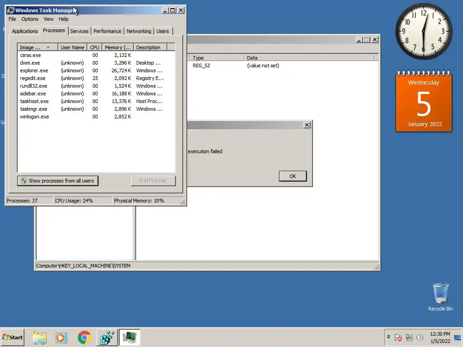Sort by the User Name column header
The height and width of the screenshot is (347, 463).
pyautogui.click(x=72, y=47)
